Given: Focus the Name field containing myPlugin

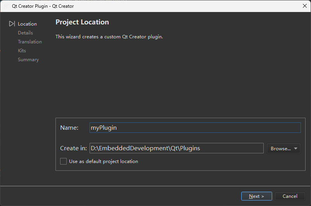Looking at the screenshot, I should pos(195,127).
